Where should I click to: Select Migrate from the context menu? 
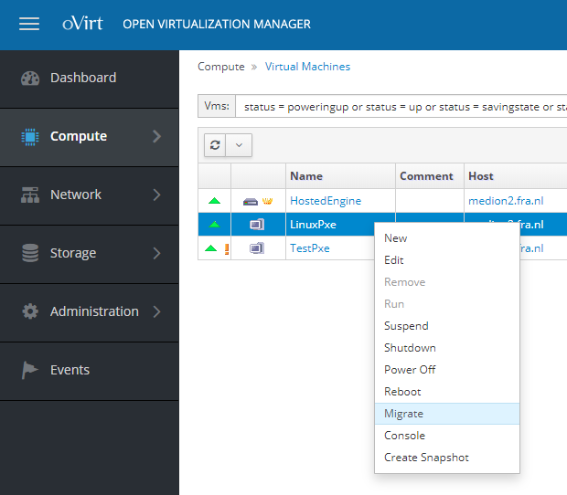(x=403, y=414)
